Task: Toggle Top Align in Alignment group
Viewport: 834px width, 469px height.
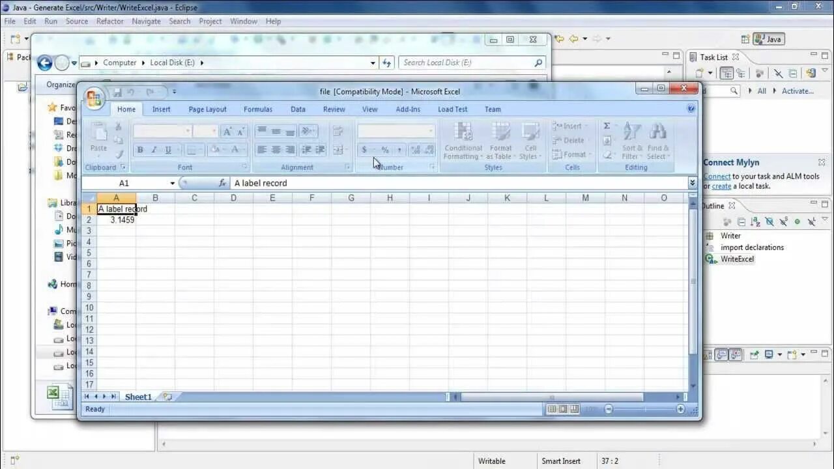Action: click(x=261, y=132)
